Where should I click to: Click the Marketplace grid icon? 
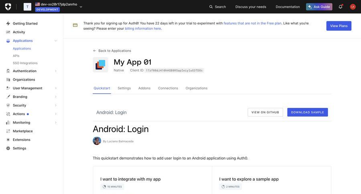pyautogui.click(x=8, y=131)
